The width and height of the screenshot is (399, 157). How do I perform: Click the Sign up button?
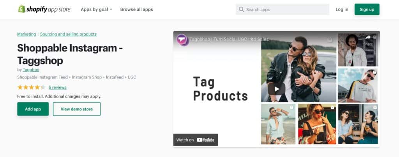(x=367, y=9)
